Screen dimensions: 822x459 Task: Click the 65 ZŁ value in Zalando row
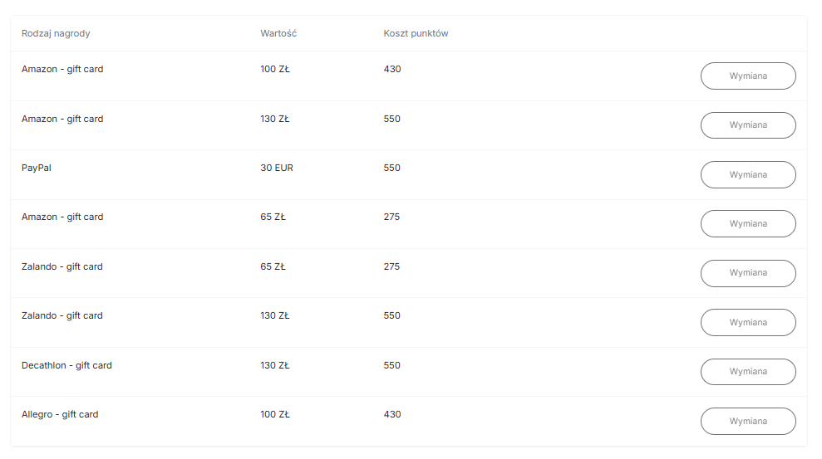273,266
